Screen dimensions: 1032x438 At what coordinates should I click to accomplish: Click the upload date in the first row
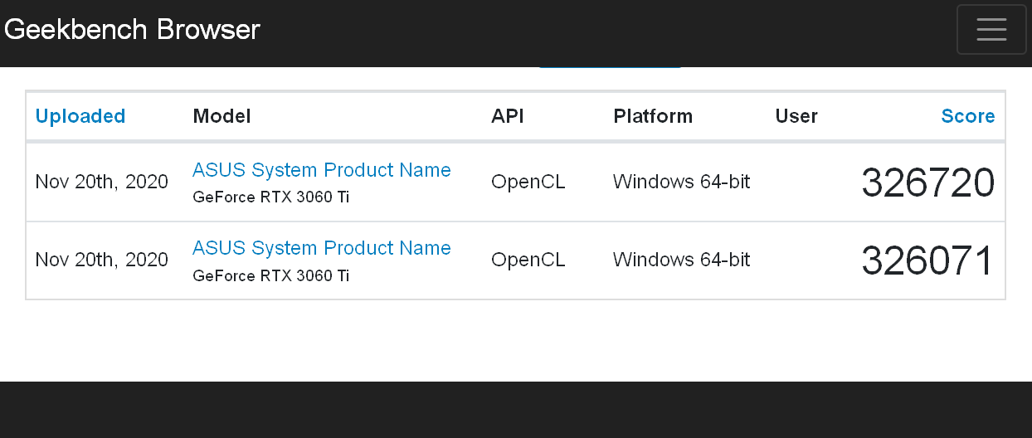[102, 182]
